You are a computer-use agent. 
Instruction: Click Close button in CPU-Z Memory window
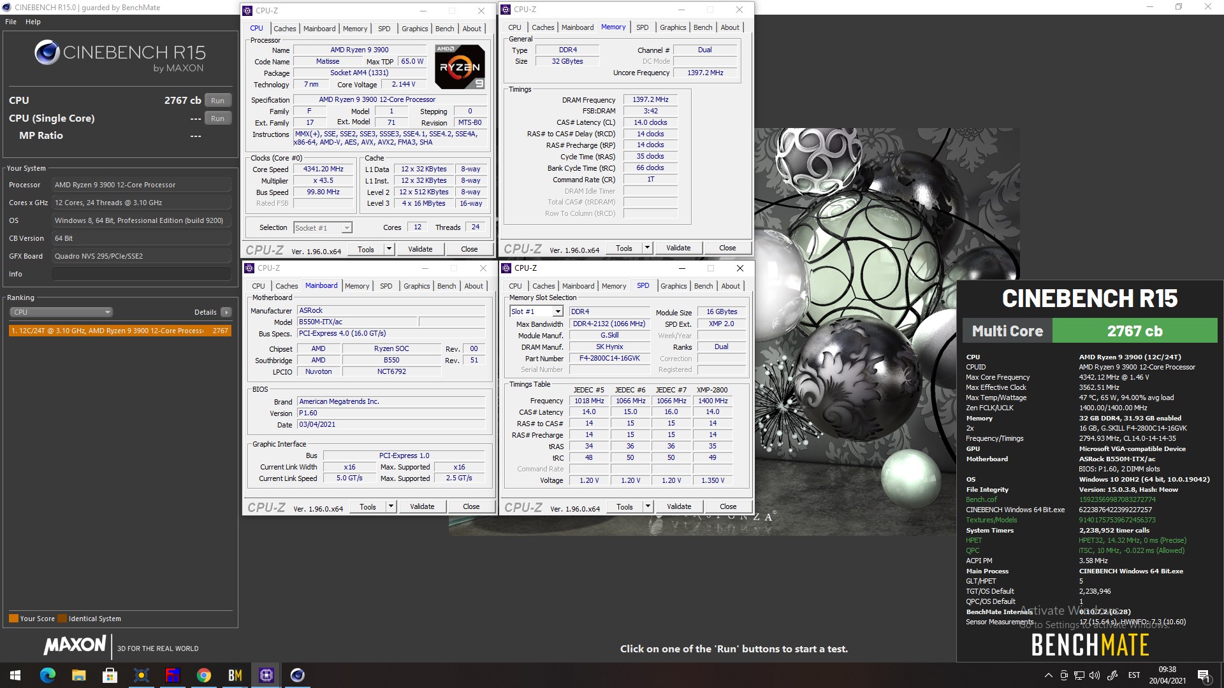pos(727,248)
